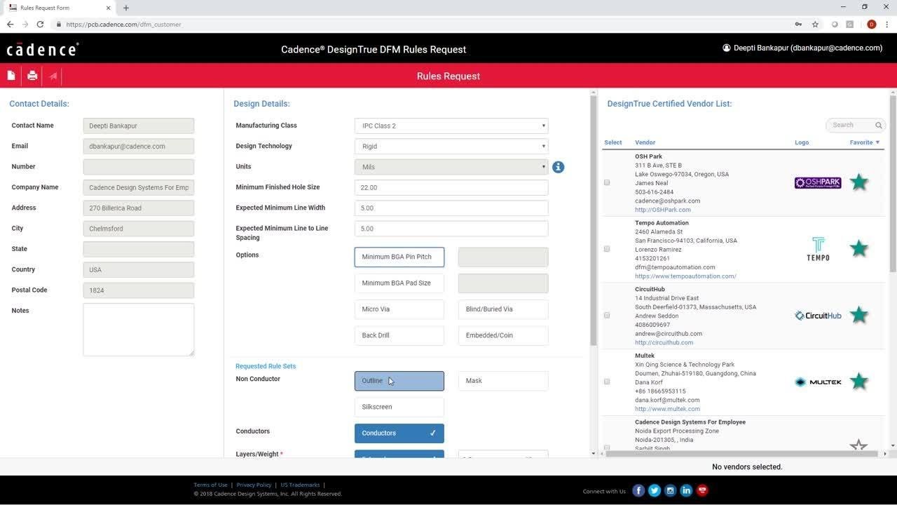Open the tempoautomation.com link
Viewport: 897px width, 505px height.
pos(685,276)
